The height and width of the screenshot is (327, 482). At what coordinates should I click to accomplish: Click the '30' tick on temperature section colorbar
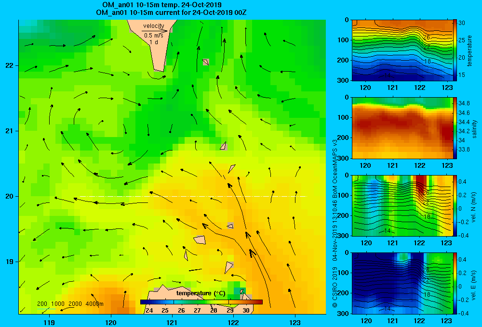pyautogui.click(x=462, y=23)
